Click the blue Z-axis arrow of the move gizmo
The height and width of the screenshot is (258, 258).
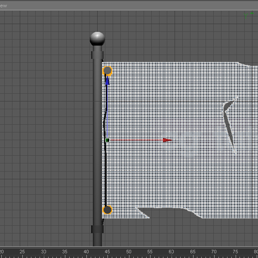107,81
